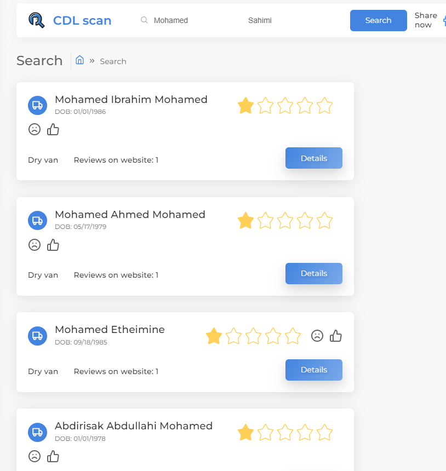Click thumbs up for Abdirisak Abdullahi Mohamed
This screenshot has width=446, height=471.
click(x=53, y=456)
